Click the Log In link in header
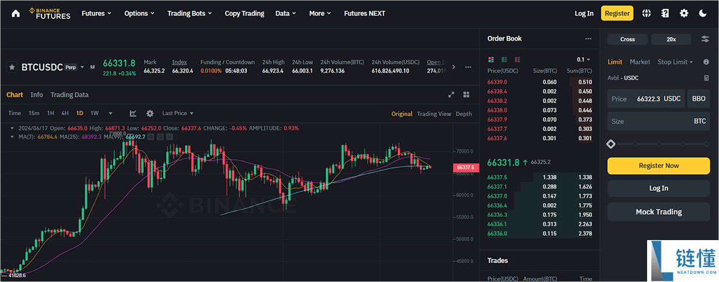719x282 pixels. click(584, 13)
